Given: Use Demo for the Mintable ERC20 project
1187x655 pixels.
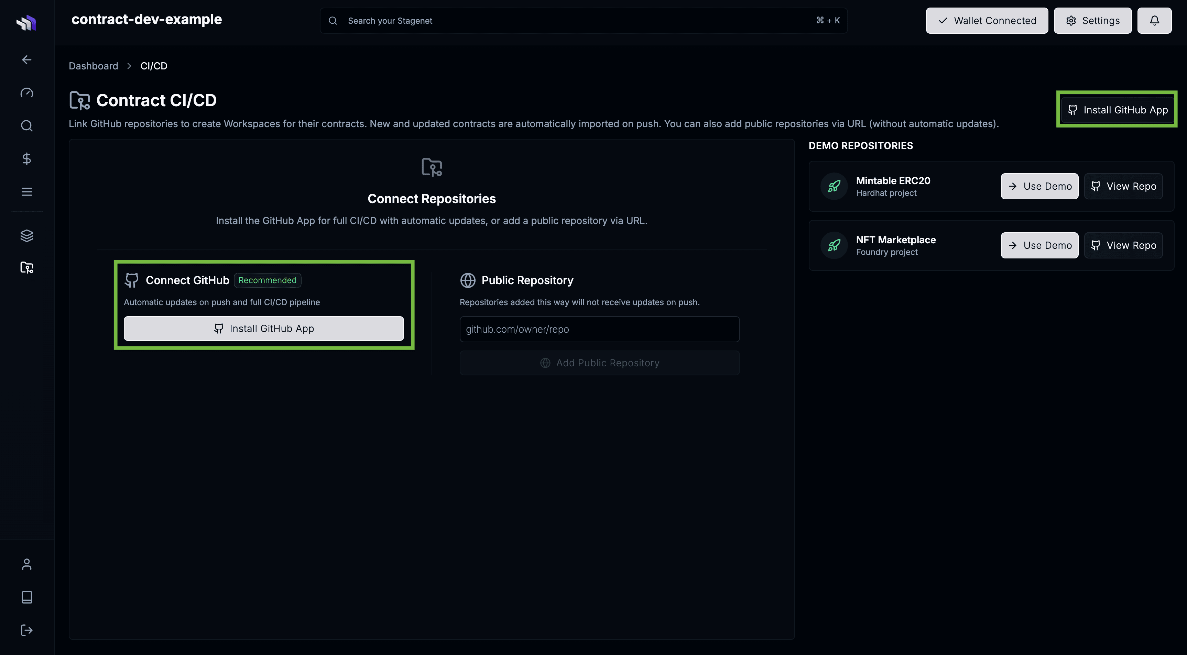Looking at the screenshot, I should point(1039,186).
